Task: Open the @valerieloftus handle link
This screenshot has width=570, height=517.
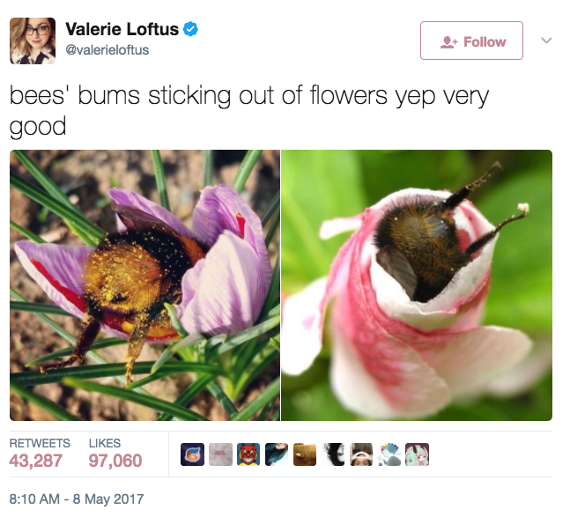Action: [107, 50]
